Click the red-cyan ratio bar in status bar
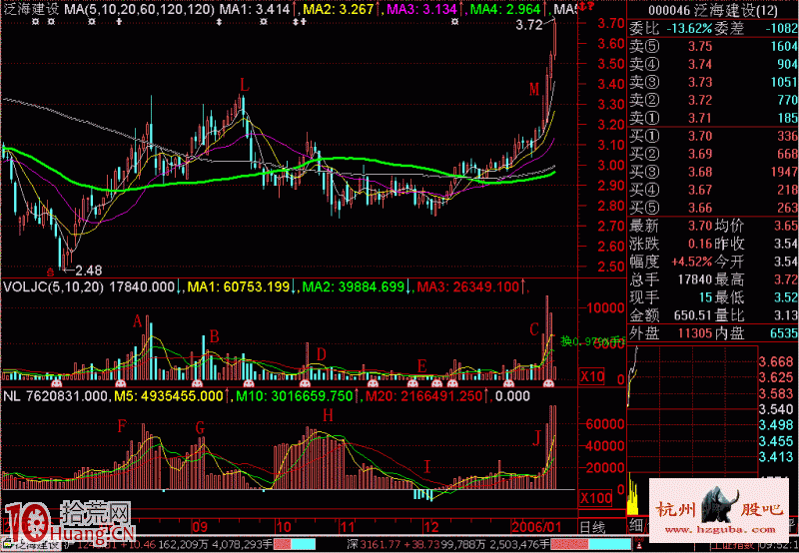This screenshot has width=799, height=553. 302,545
